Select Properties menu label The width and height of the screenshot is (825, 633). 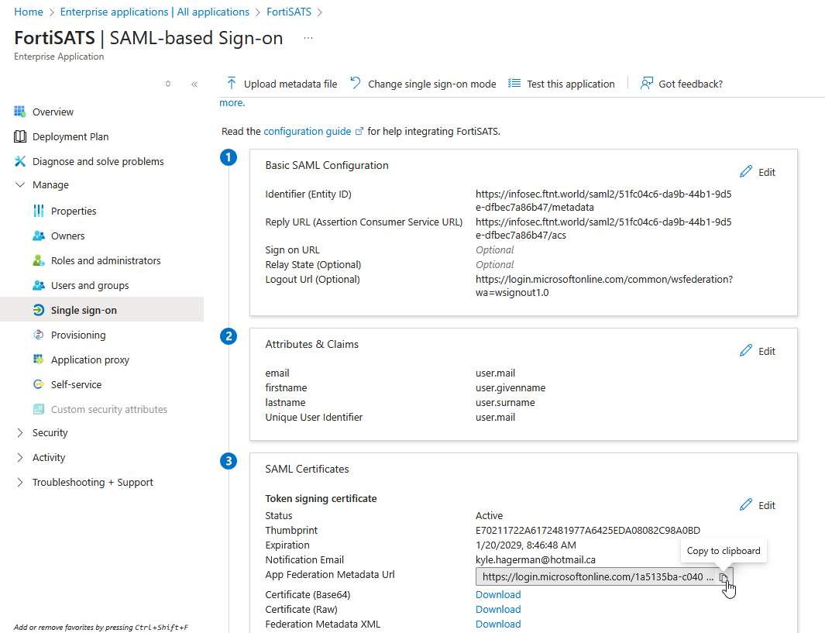(74, 211)
